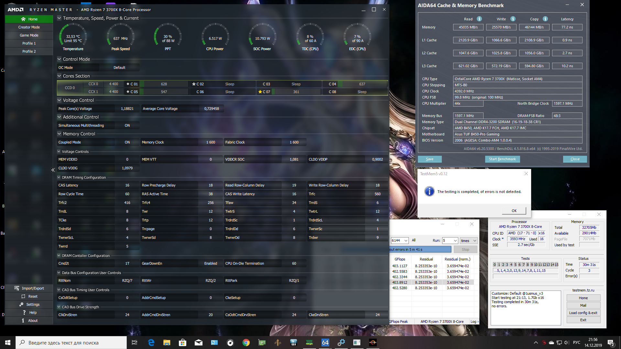Switch to Creator Mode tab
The height and width of the screenshot is (349, 621).
point(29,27)
